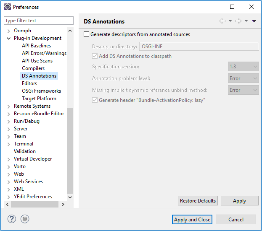262x231 pixels.
Task: Open Compilers preference page
Action: point(33,68)
